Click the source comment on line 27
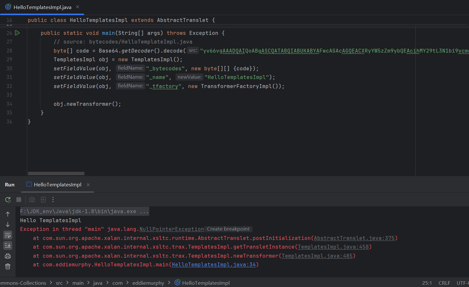 pyautogui.click(x=123, y=42)
